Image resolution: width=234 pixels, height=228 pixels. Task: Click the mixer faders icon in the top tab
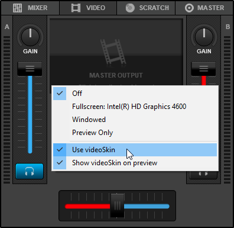click(17, 8)
